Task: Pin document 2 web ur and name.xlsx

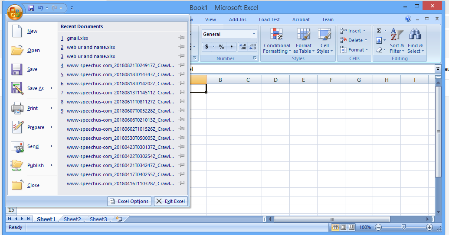Action: [x=181, y=47]
